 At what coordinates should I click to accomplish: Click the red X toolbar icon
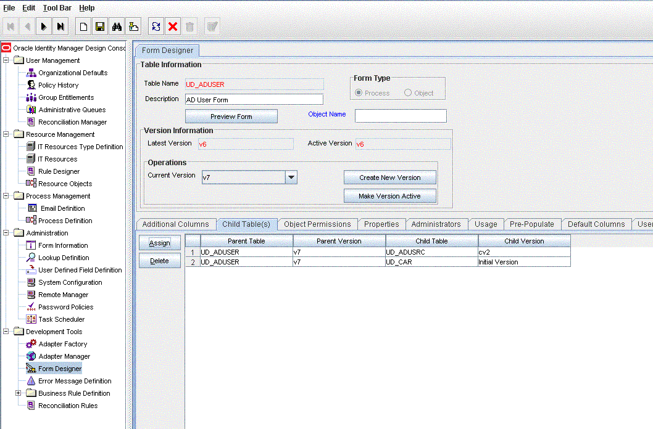click(173, 27)
